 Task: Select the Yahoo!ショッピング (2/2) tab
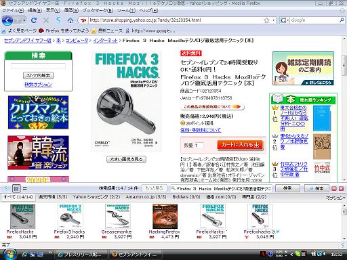point(96,197)
